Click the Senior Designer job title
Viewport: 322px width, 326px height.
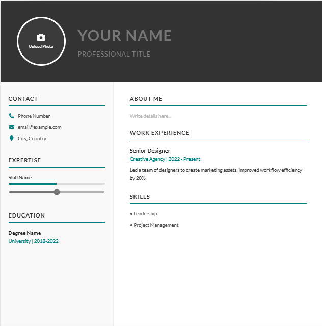point(150,151)
